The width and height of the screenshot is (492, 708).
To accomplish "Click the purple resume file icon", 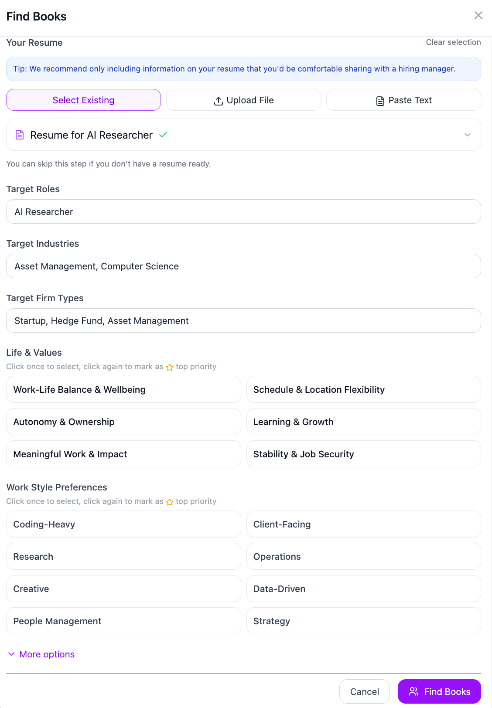I will click(20, 135).
